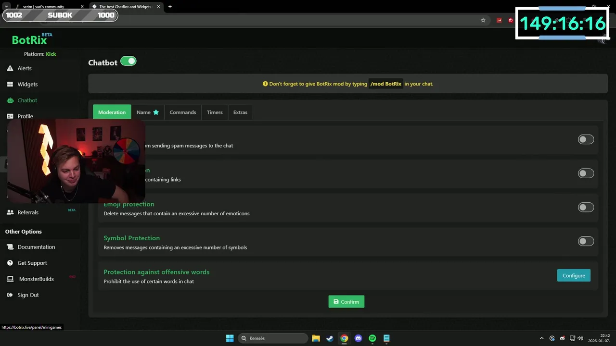Click the Chrome icon in taskbar

coord(344,338)
